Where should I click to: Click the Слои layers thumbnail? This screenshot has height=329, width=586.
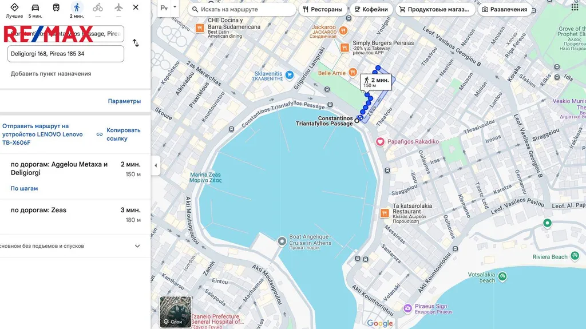point(175,312)
